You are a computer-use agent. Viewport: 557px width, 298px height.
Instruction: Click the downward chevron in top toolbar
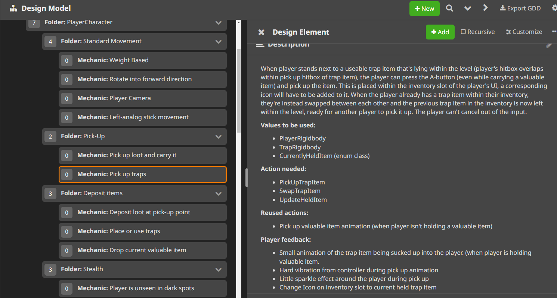[x=467, y=8]
